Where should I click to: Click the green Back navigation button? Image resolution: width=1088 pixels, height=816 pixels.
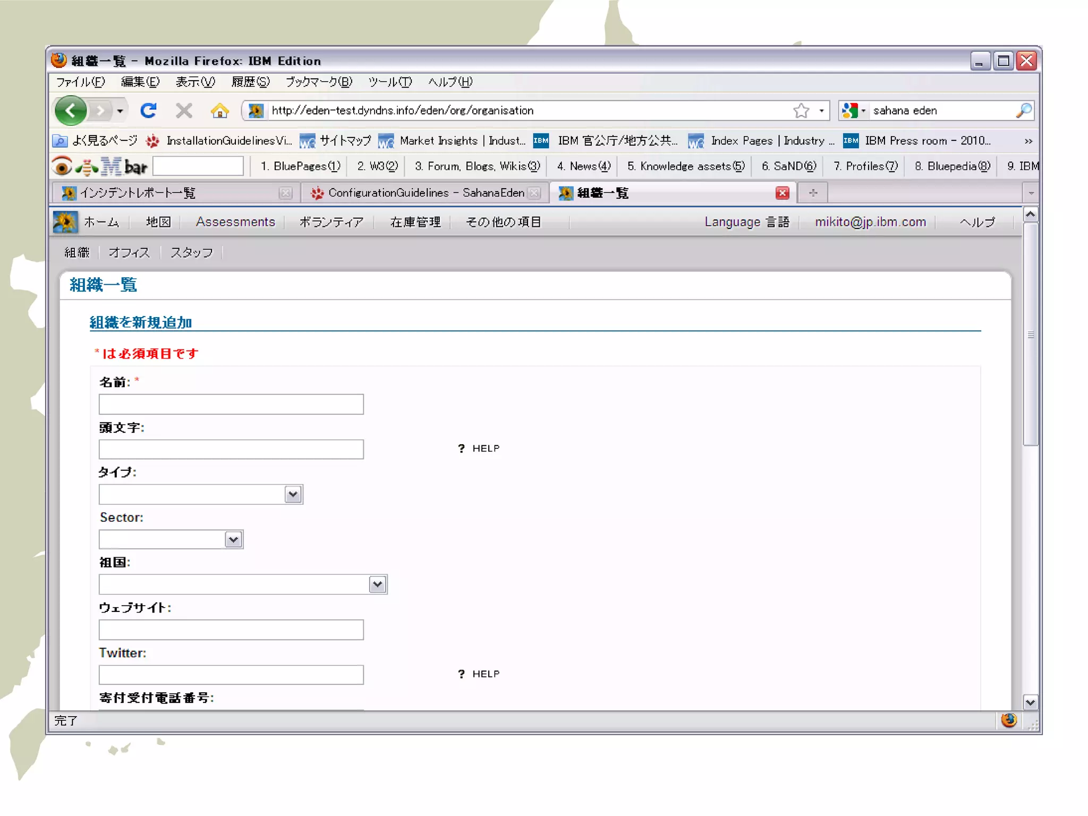70,110
